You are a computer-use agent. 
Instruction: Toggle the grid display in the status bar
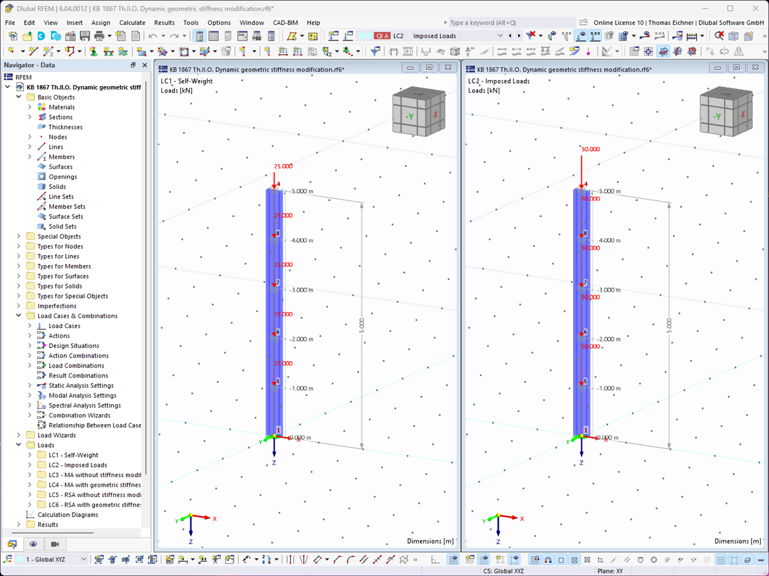tap(722, 560)
